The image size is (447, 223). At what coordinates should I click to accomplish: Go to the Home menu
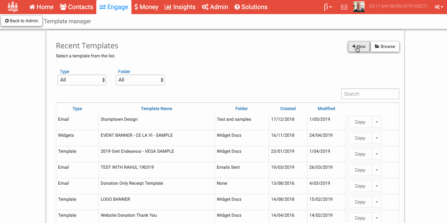pyautogui.click(x=41, y=7)
